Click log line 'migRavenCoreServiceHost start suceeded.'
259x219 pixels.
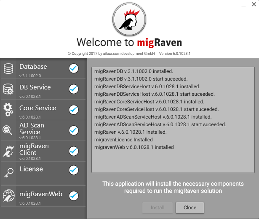156,109
